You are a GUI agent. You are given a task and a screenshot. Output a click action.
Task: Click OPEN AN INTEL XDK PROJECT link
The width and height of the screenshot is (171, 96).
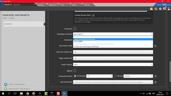pos(19,89)
